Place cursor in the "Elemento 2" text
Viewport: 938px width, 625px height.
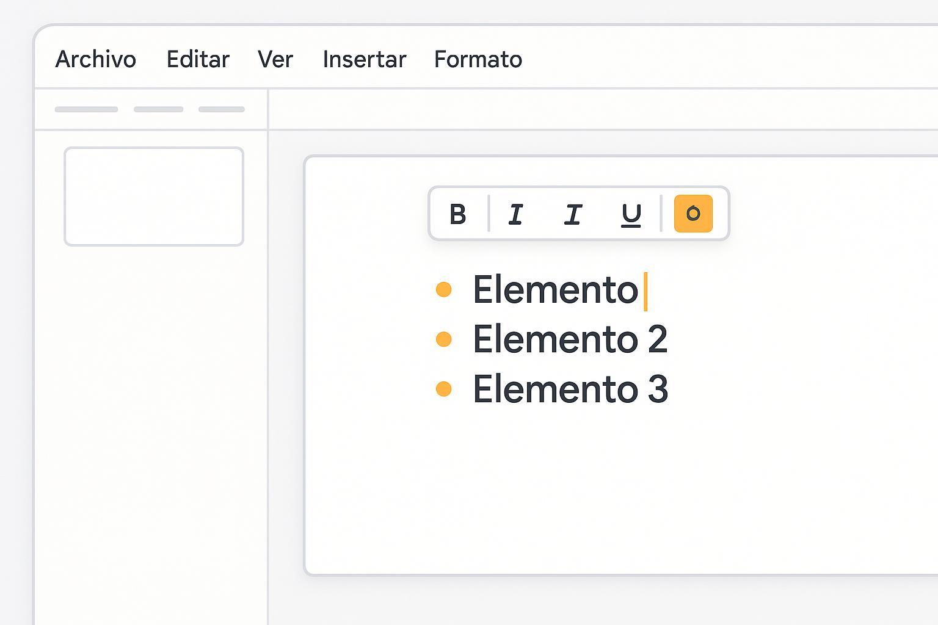point(570,339)
